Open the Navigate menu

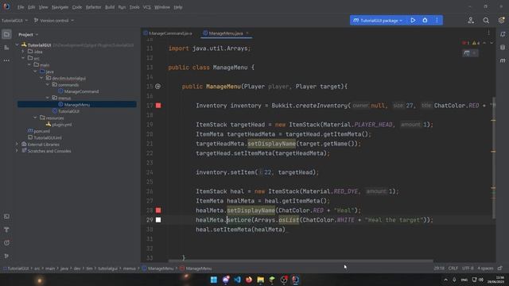pyautogui.click(x=60, y=7)
